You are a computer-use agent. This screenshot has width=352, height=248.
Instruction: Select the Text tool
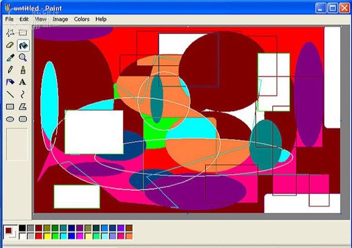click(x=23, y=82)
